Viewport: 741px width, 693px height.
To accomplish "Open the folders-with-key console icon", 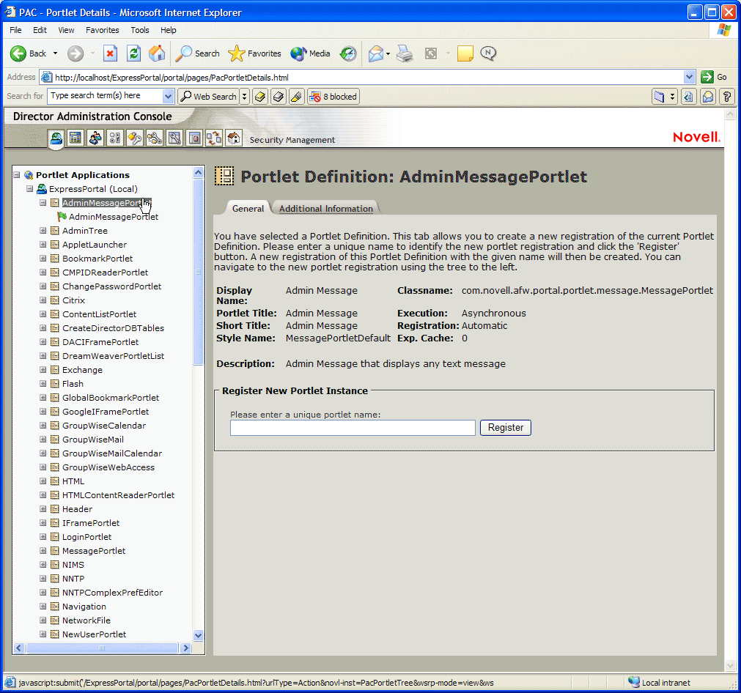I will [x=155, y=138].
